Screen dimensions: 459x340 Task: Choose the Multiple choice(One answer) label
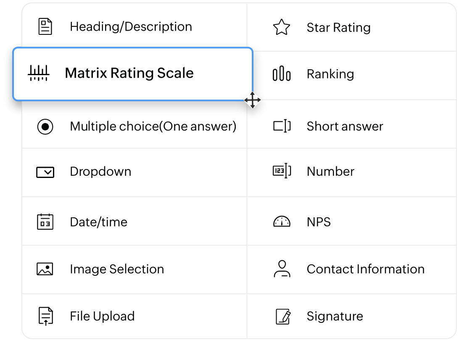click(153, 126)
